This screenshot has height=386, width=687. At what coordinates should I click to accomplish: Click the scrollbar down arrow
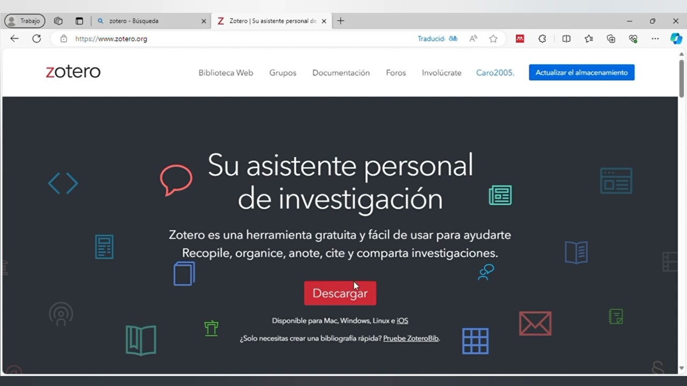click(x=682, y=368)
